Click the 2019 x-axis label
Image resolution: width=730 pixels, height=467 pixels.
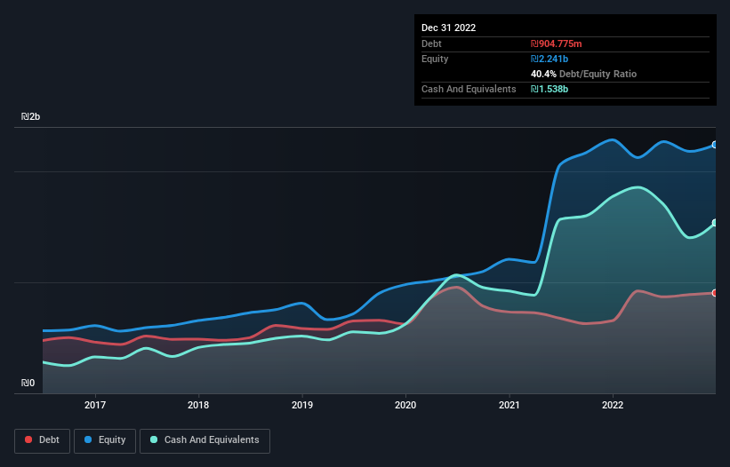coord(302,405)
